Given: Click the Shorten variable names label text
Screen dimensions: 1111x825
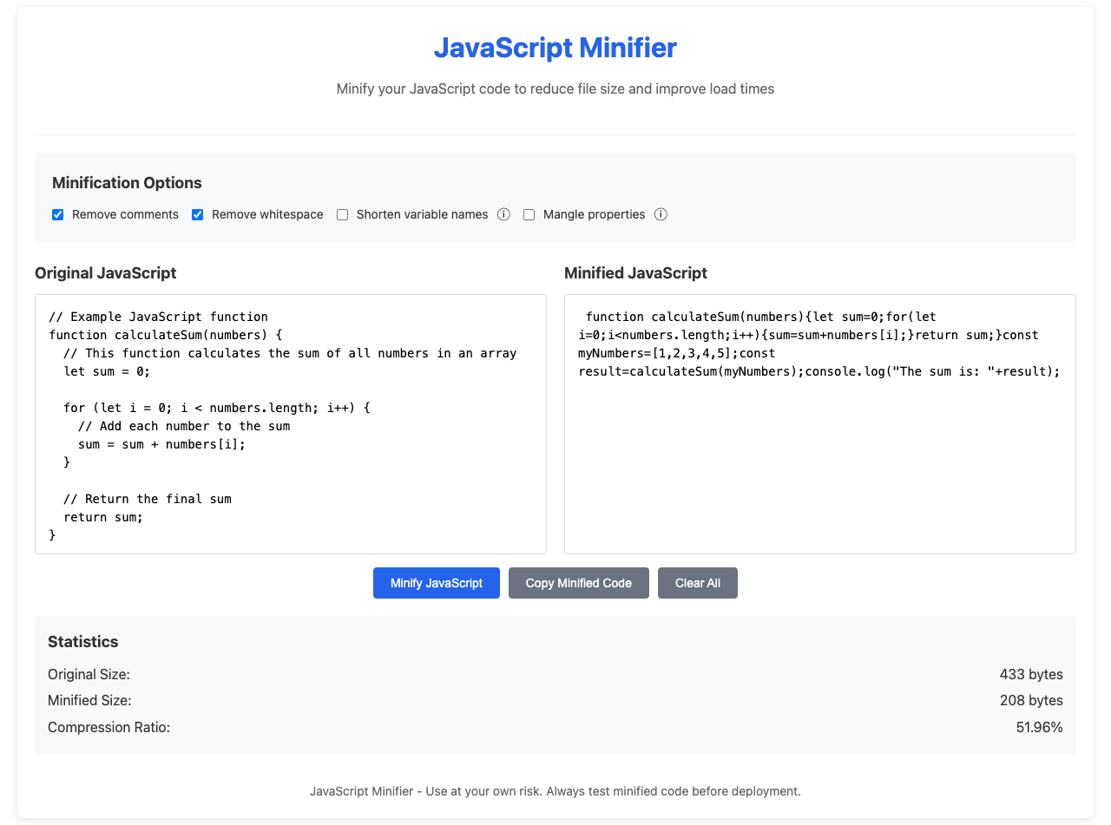Looking at the screenshot, I should coord(422,214).
